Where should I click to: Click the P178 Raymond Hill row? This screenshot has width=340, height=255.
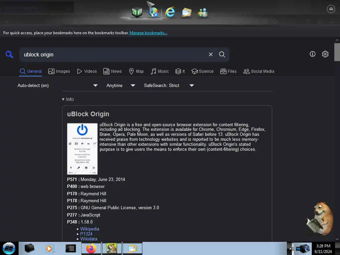pyautogui.click(x=87, y=201)
